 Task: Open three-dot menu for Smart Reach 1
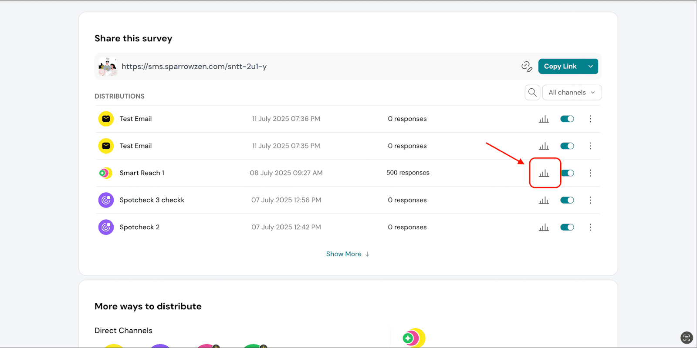tap(590, 173)
